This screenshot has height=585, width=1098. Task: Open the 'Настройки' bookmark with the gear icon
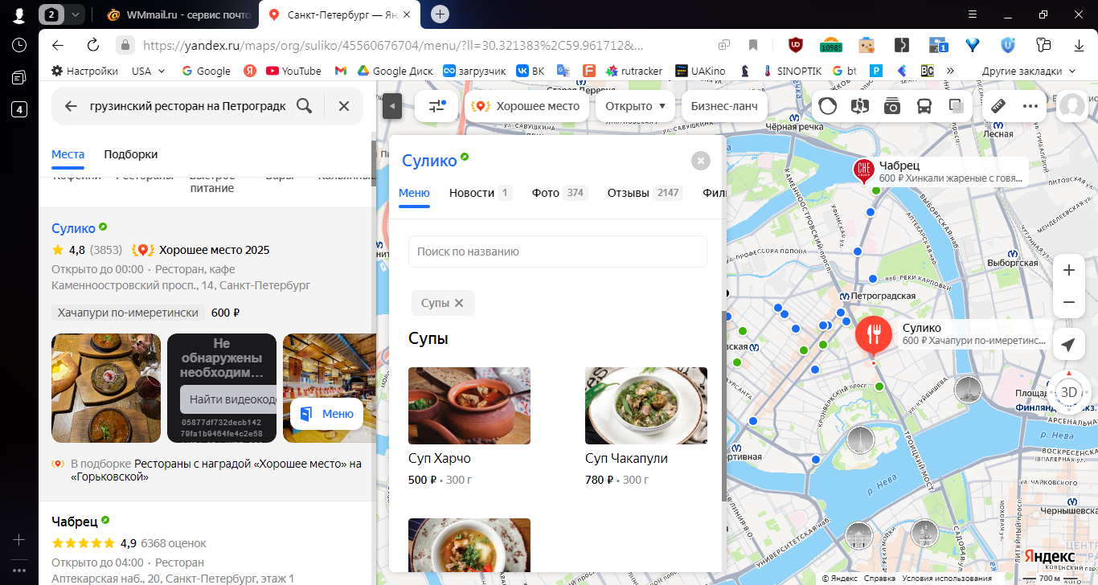pos(84,71)
